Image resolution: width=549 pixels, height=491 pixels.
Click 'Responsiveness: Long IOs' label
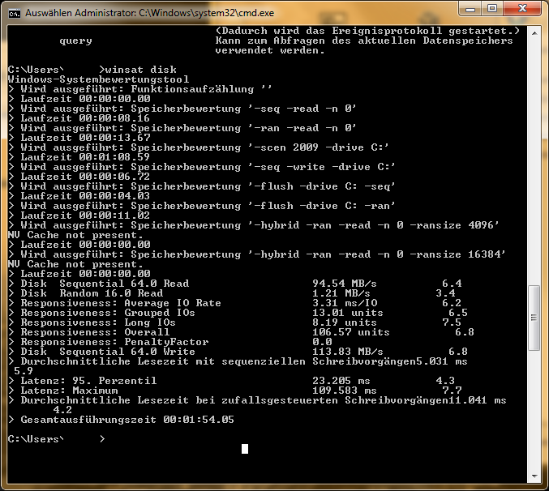click(98, 322)
